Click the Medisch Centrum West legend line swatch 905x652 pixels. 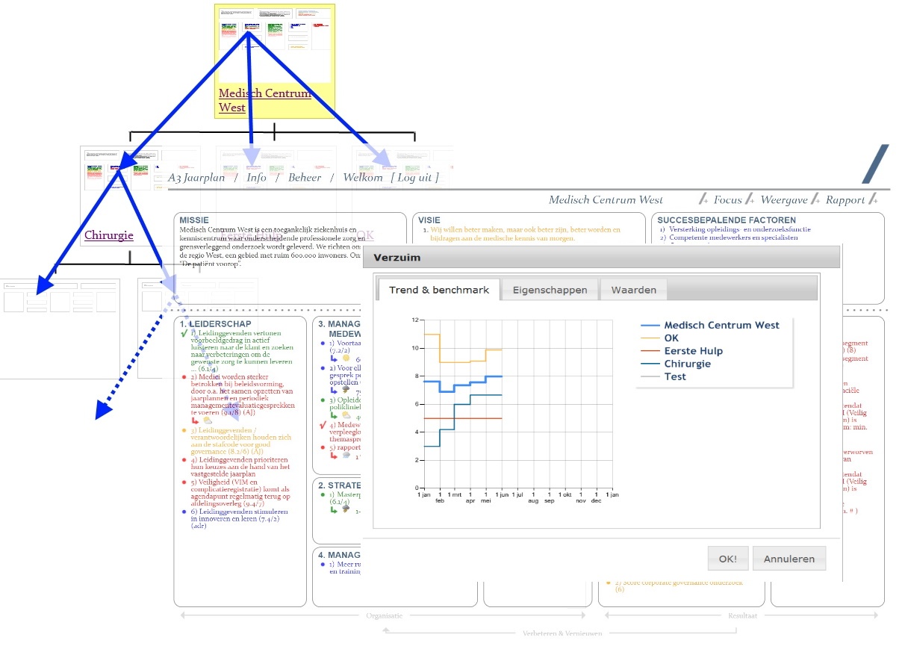tap(651, 326)
